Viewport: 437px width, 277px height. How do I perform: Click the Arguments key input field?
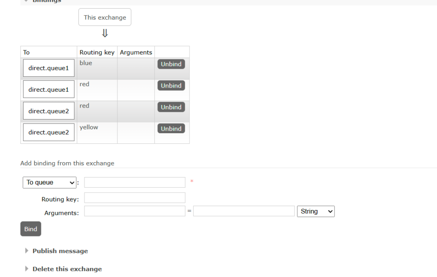(x=134, y=211)
